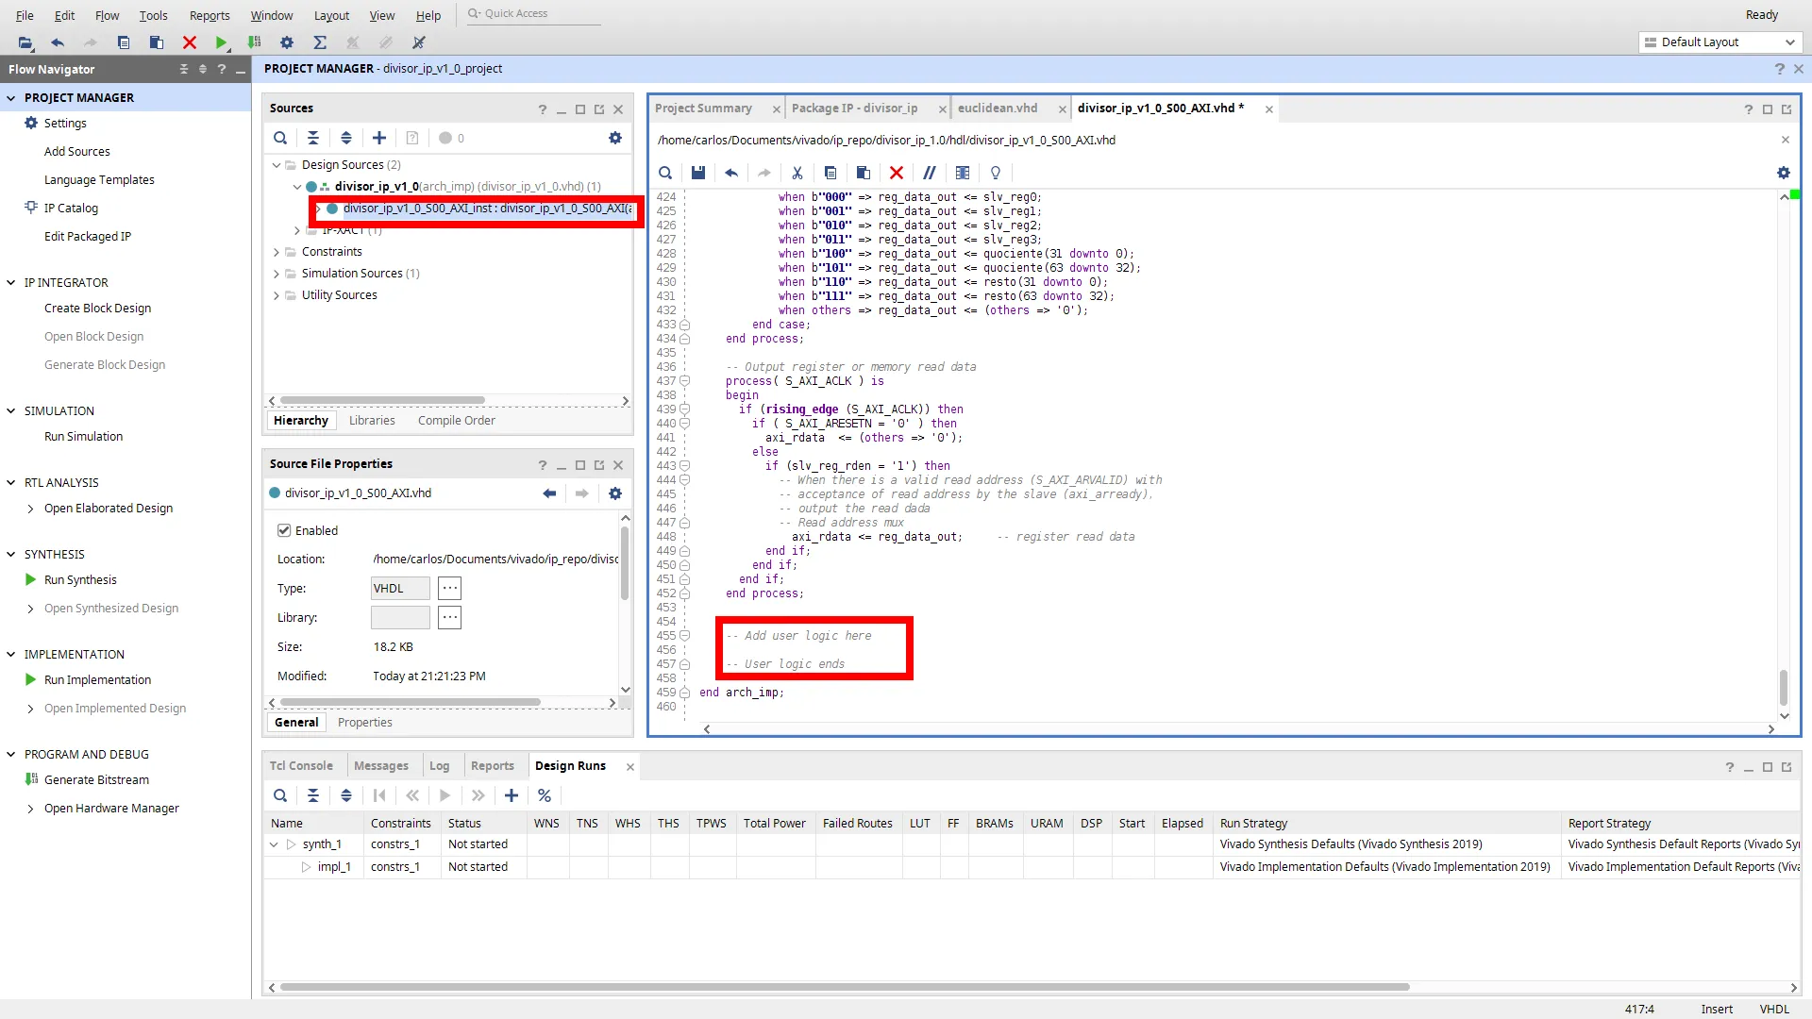Collapse the synth_1 run tree arrow

pos(274,844)
